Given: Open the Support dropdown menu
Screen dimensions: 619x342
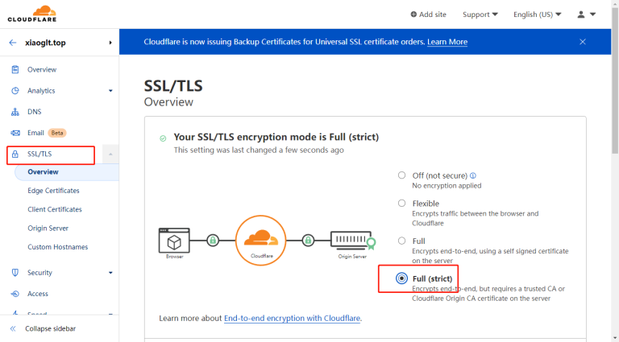Looking at the screenshot, I should [480, 14].
